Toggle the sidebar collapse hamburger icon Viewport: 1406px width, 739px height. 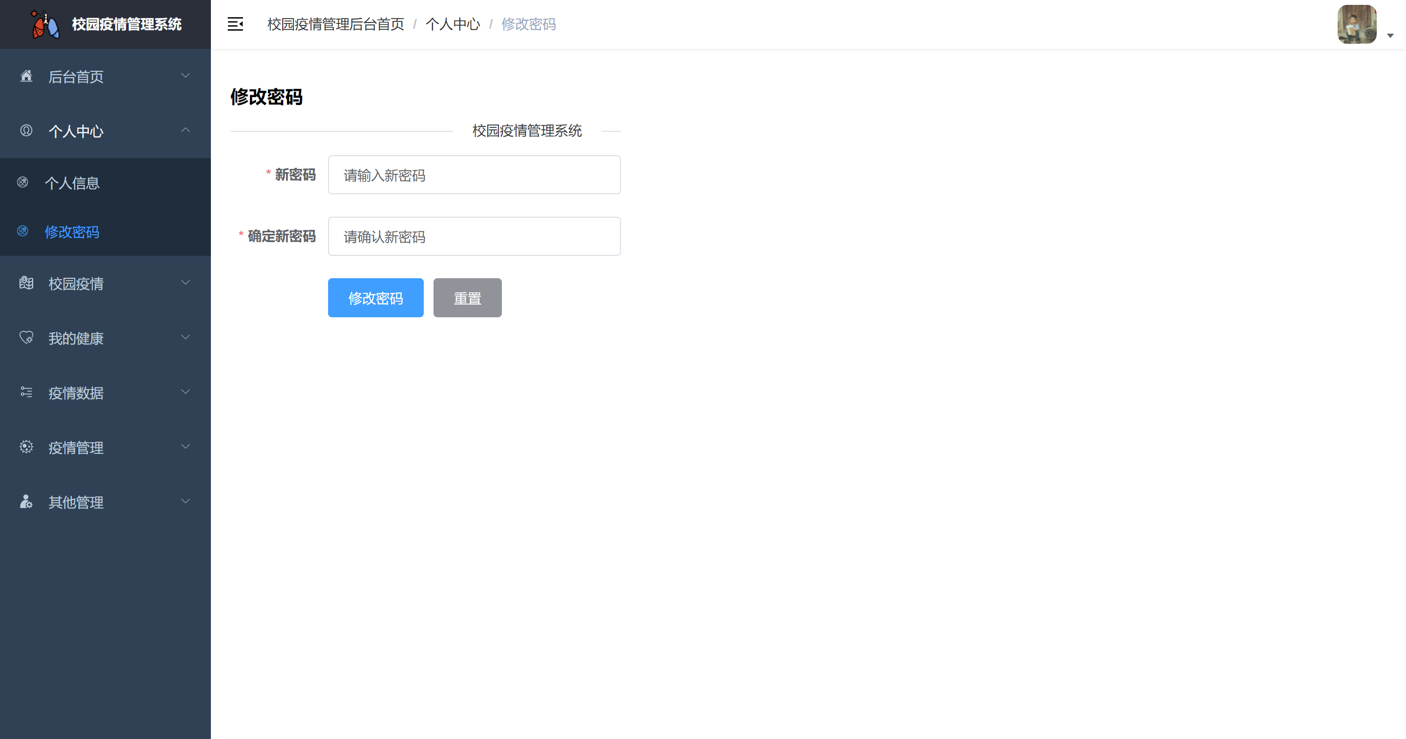coord(235,24)
